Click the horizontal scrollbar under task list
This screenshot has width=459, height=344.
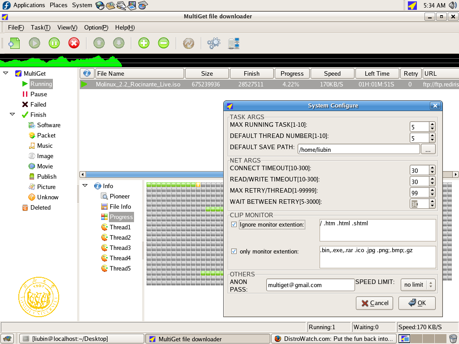pyautogui.click(x=152, y=174)
